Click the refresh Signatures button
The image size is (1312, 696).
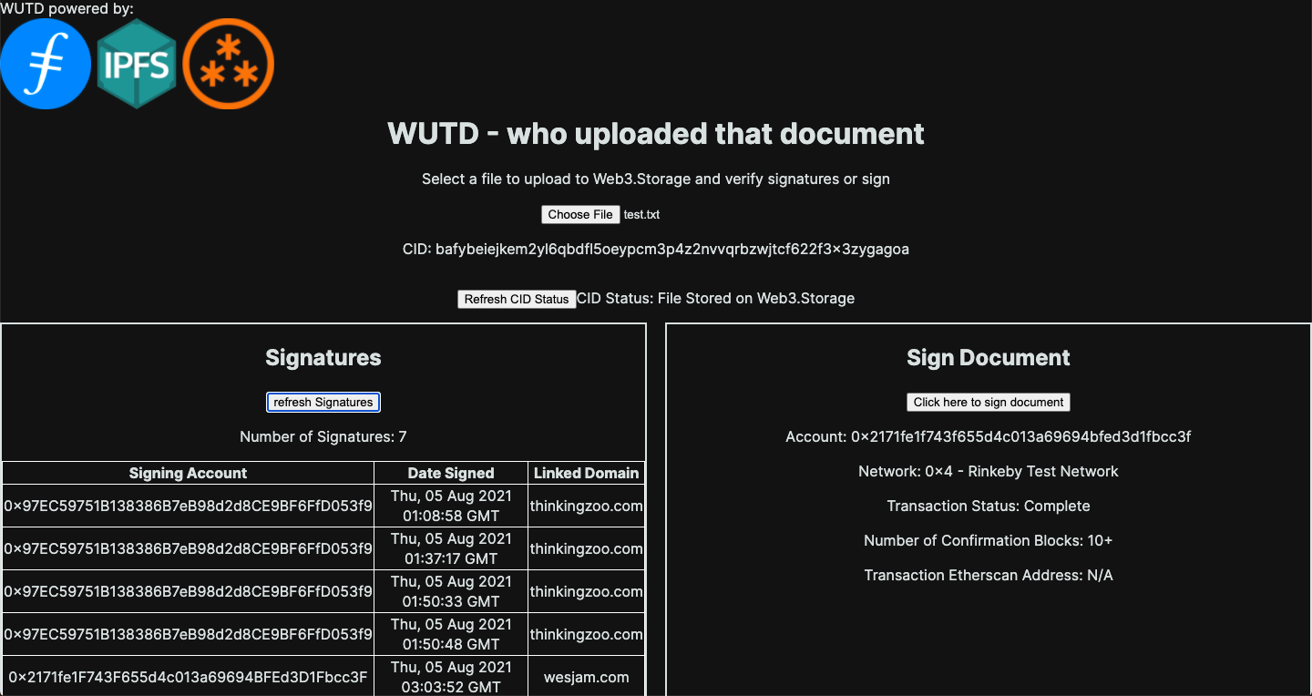click(x=323, y=402)
